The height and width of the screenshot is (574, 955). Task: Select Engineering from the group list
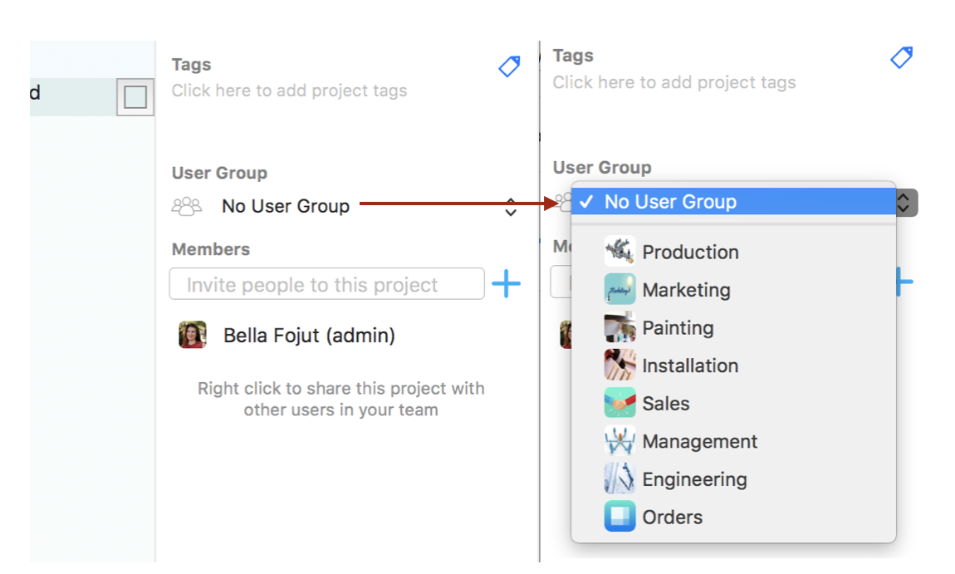pos(694,478)
